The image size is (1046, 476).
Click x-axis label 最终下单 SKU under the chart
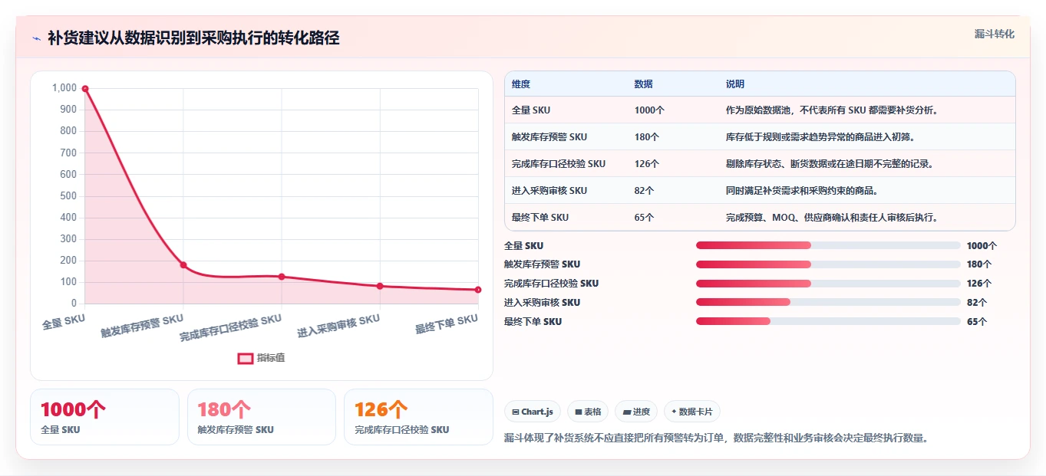tap(447, 323)
